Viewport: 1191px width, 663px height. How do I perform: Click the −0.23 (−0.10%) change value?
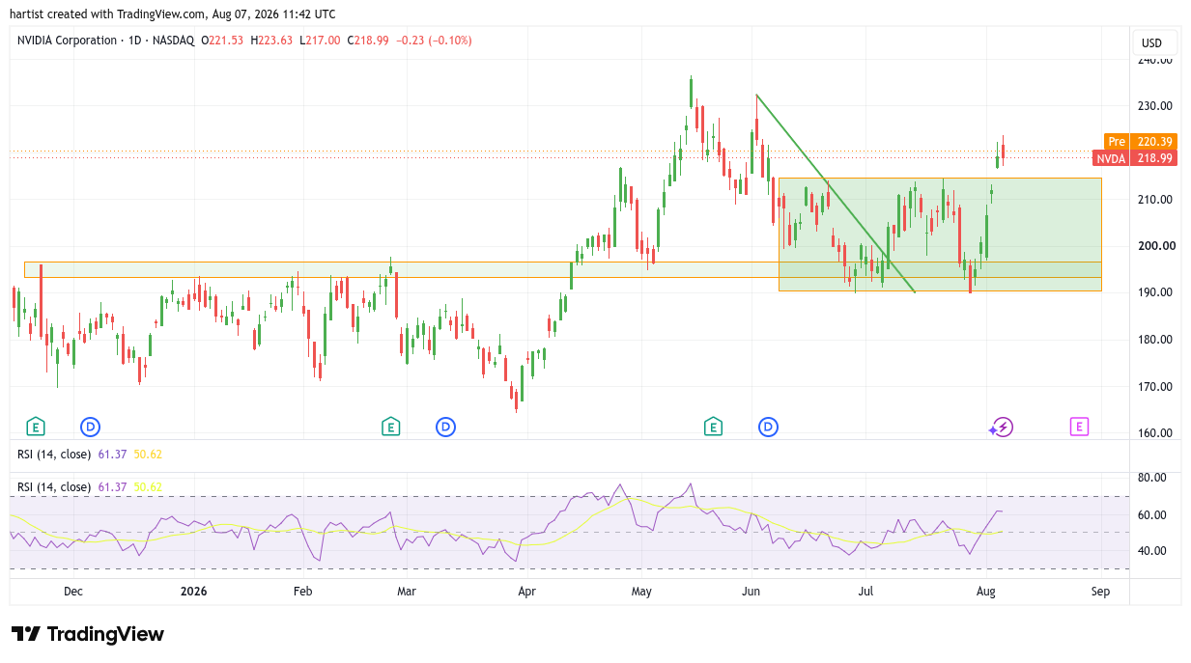[433, 41]
